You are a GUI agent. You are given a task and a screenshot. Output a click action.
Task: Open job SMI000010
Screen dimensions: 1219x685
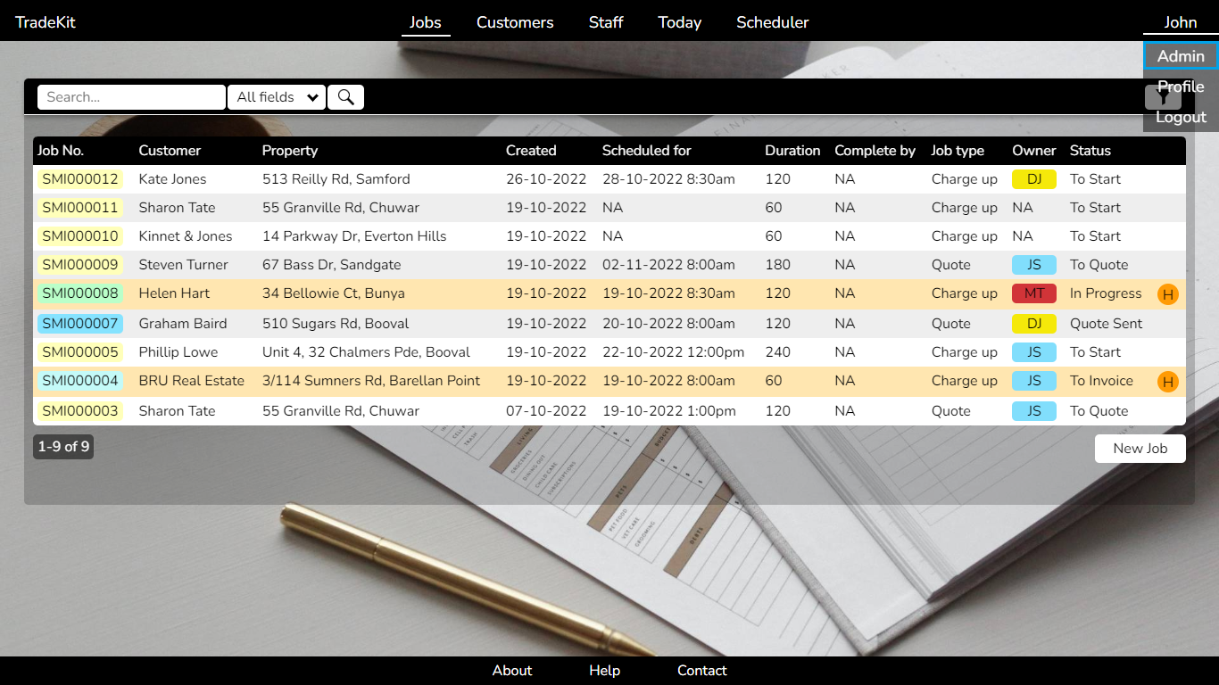(80, 236)
